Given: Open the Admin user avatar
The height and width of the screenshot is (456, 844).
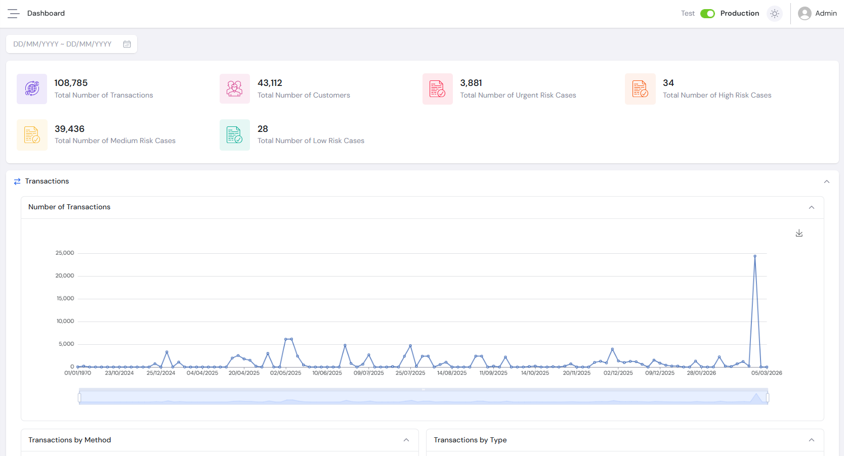Looking at the screenshot, I should tap(805, 14).
